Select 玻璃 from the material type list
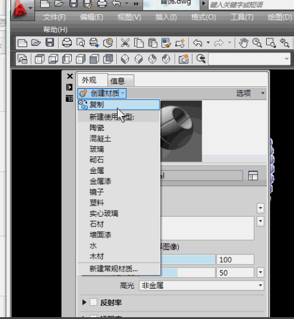Image resolution: width=294 pixels, height=319 pixels. click(97, 149)
